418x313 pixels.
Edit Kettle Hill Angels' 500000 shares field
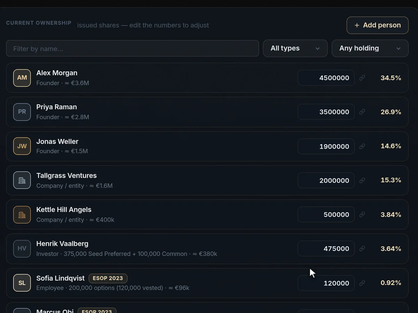click(x=326, y=215)
